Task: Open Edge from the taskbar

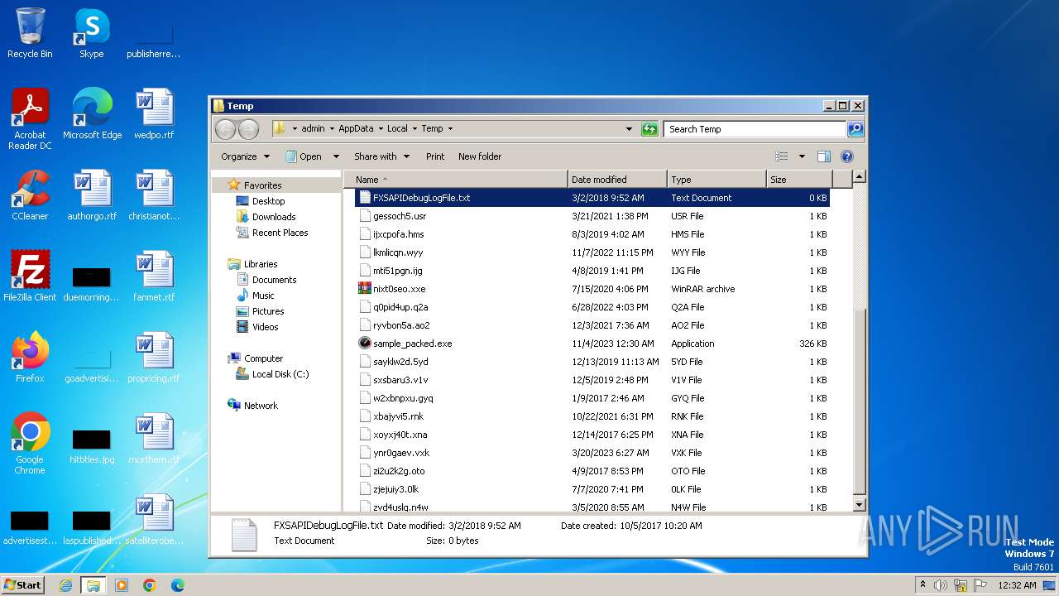Action: pos(177,585)
